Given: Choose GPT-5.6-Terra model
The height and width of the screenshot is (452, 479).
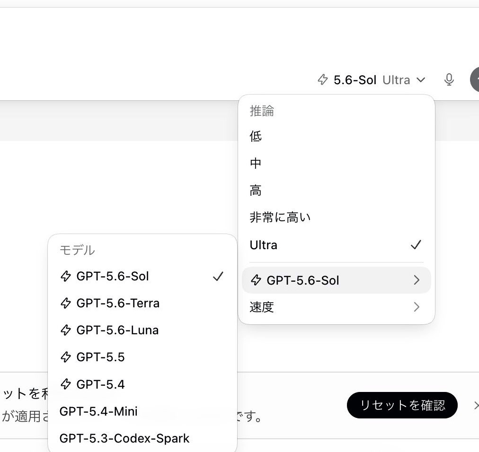Looking at the screenshot, I should (x=142, y=303).
